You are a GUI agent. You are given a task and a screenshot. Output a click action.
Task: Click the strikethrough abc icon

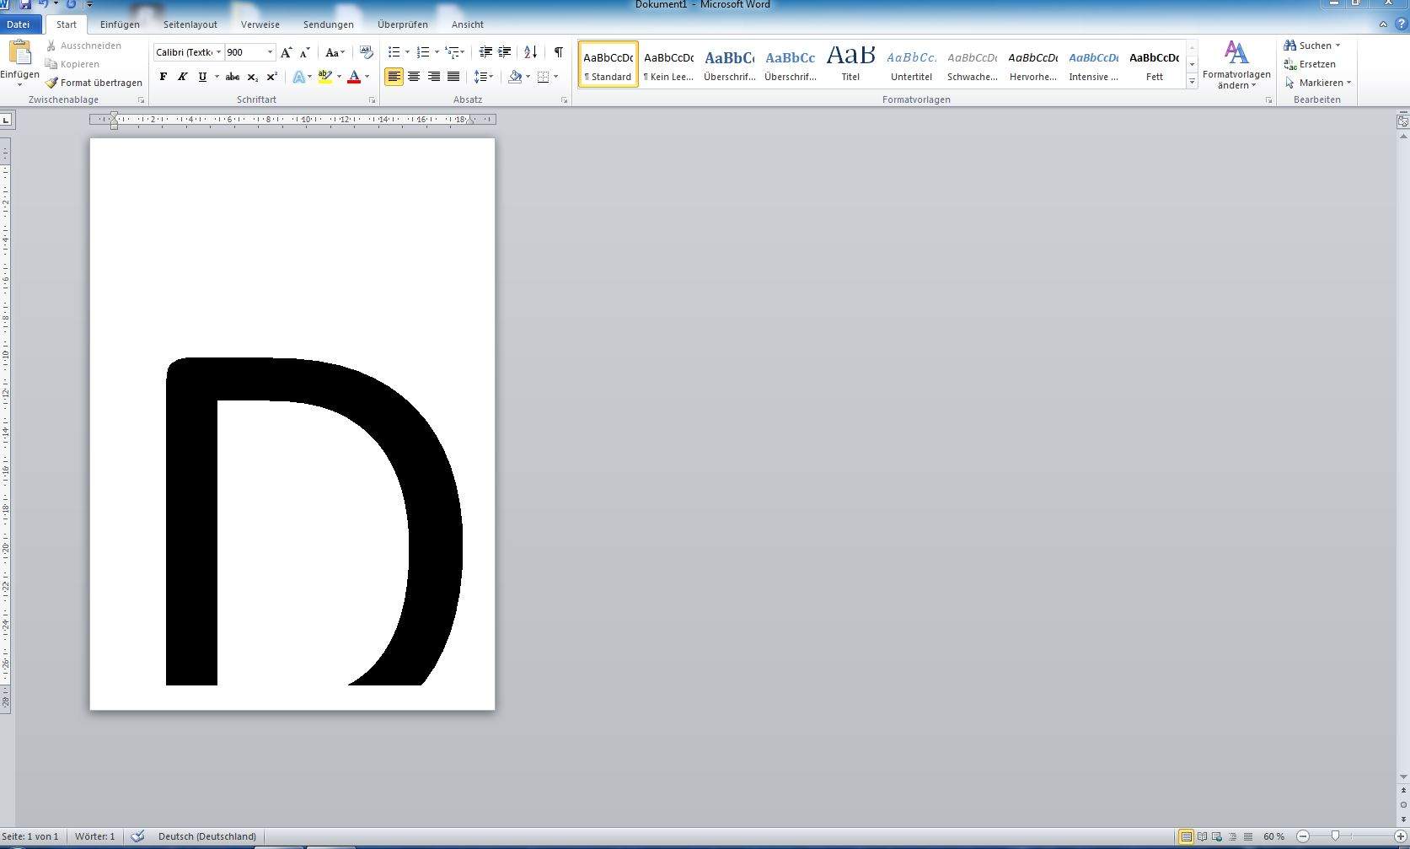pyautogui.click(x=233, y=77)
